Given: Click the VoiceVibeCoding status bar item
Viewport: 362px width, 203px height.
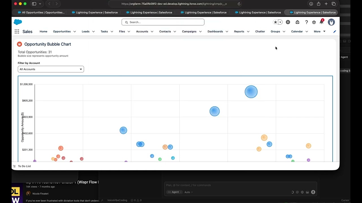Looking at the screenshot, I should tap(117, 200).
